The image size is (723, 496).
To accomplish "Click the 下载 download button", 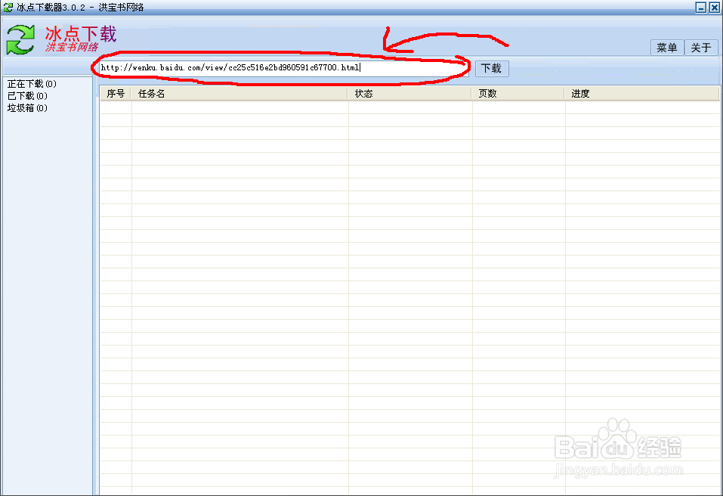I will 492,68.
